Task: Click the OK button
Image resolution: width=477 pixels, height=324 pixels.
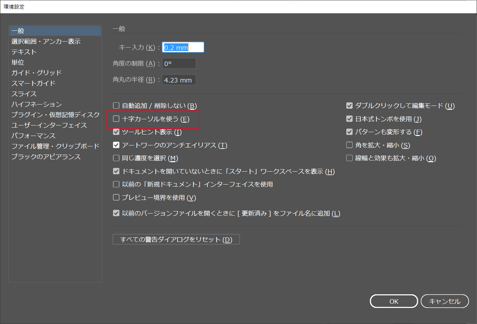Action: [394, 301]
